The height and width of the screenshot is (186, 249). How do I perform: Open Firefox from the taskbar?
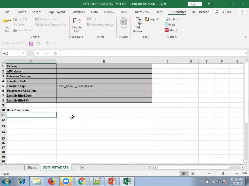[x=51, y=181]
